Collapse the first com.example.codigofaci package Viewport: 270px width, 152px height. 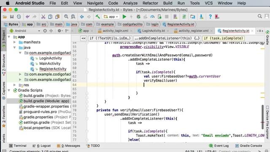[20, 53]
